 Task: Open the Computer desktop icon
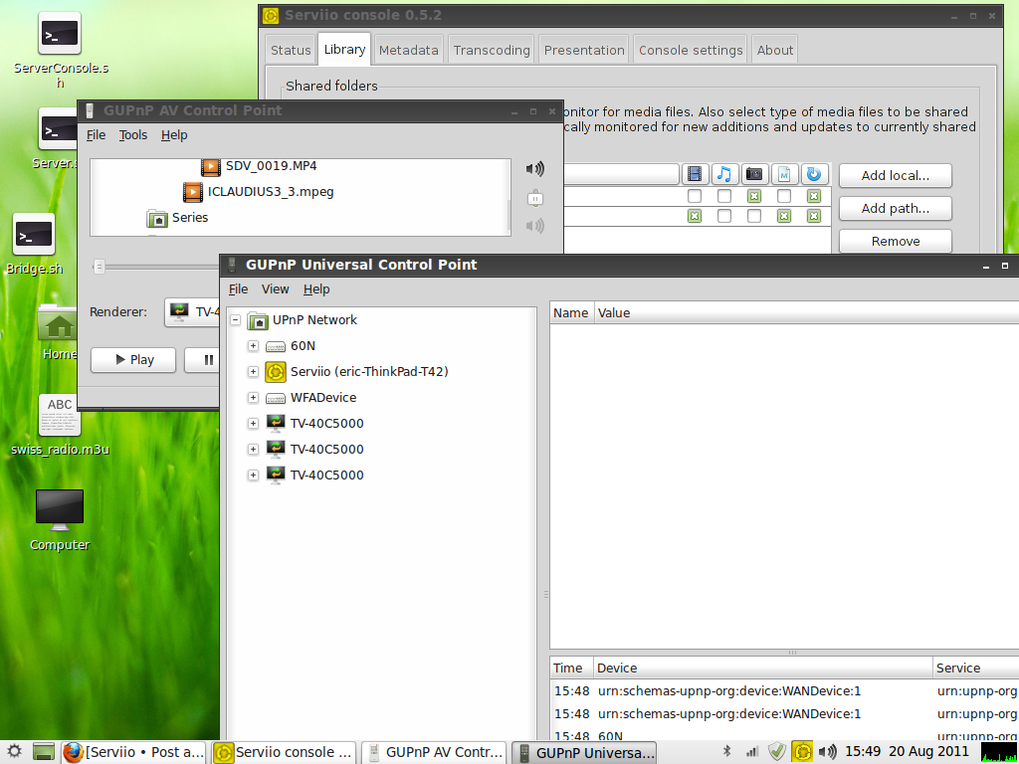click(60, 509)
